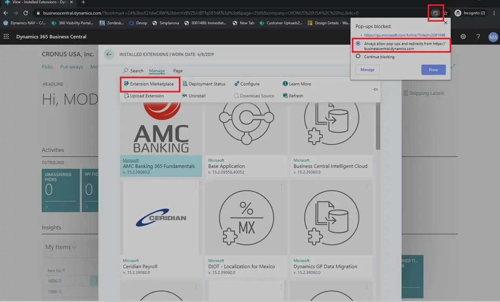
Task: Select the Base Application extension tile
Action: coord(246,140)
